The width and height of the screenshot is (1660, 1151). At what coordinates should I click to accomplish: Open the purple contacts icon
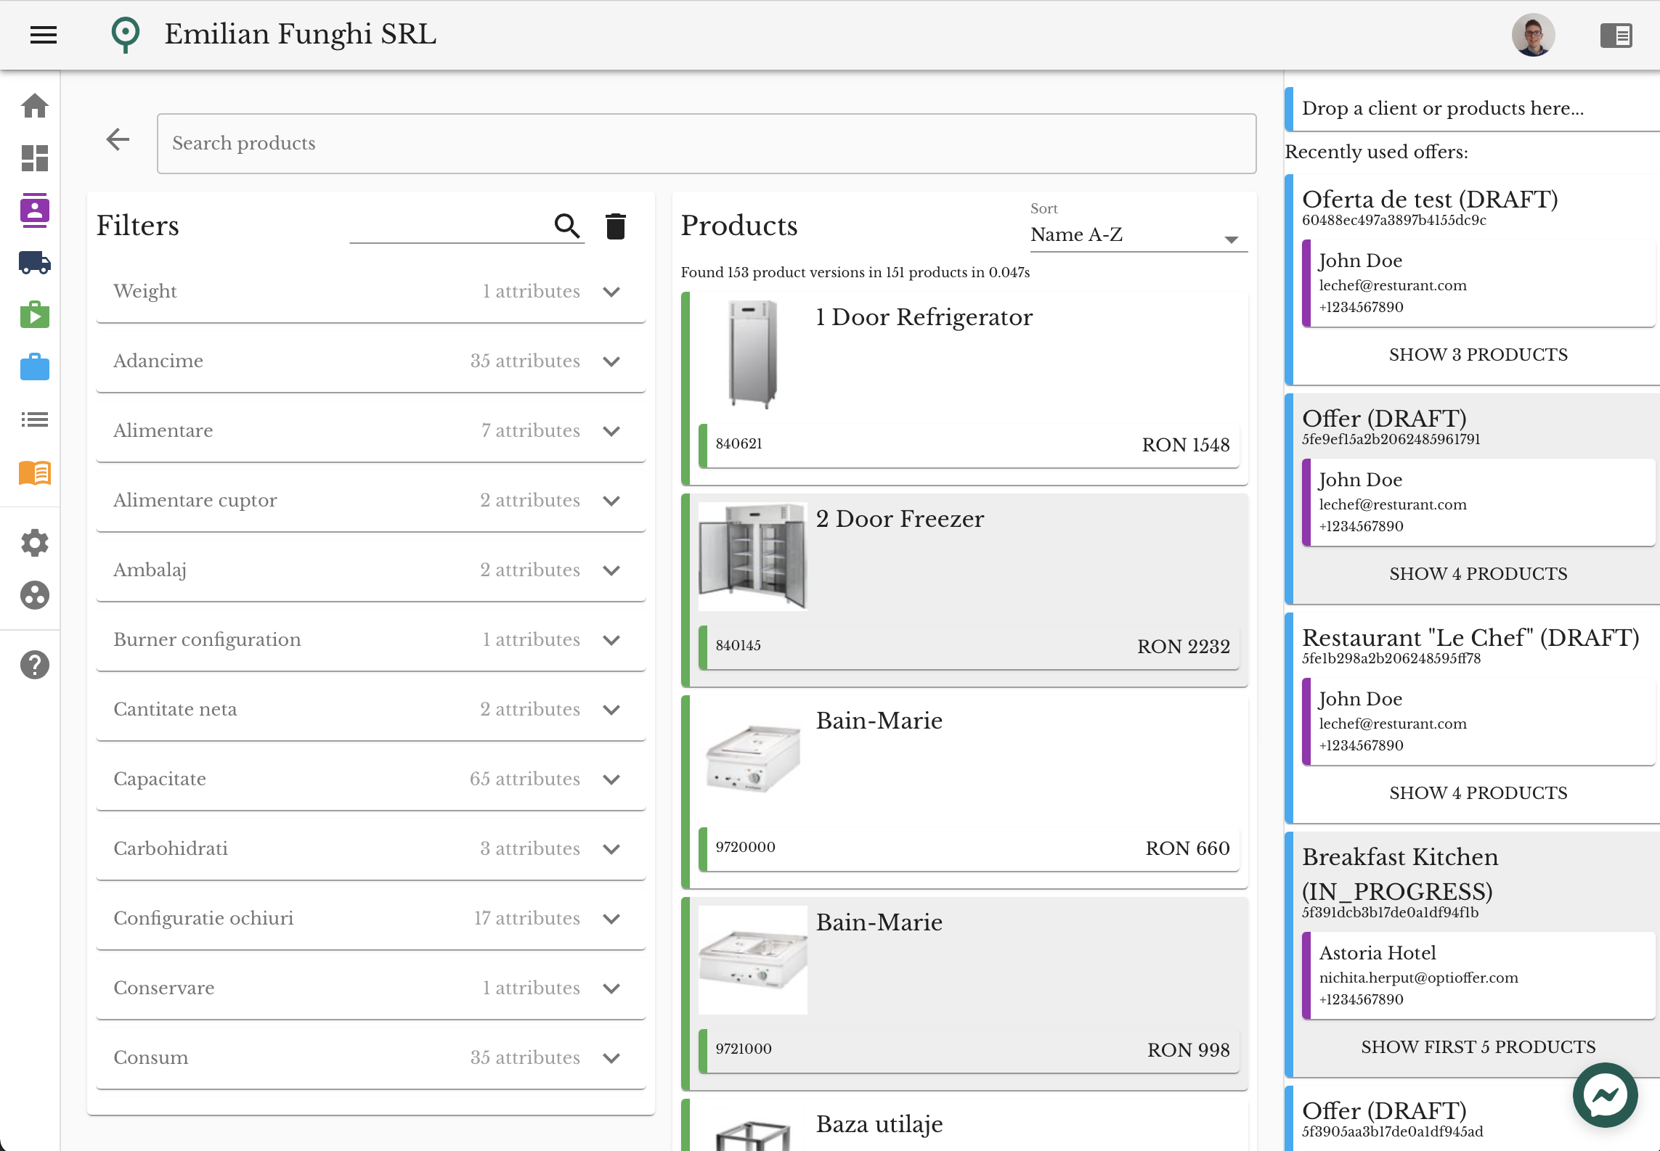click(34, 210)
